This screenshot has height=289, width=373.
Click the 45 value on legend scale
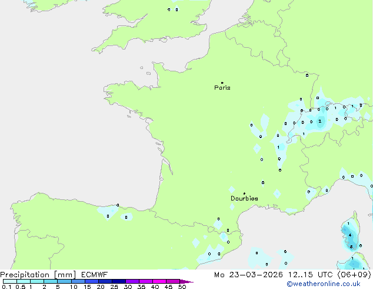169,287
